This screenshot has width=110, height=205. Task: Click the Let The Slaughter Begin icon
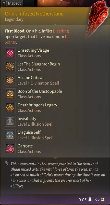tap(10, 67)
